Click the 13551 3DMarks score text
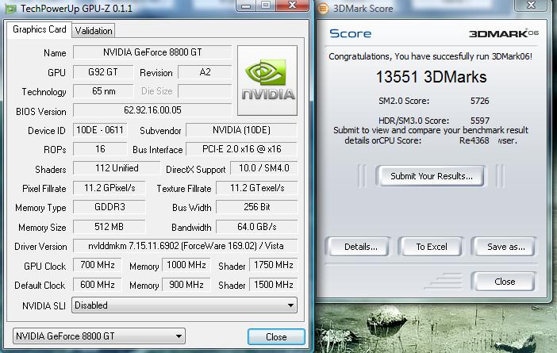This screenshot has width=557, height=353. (x=431, y=77)
